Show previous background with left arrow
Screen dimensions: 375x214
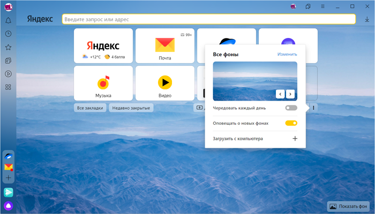[x=280, y=94]
